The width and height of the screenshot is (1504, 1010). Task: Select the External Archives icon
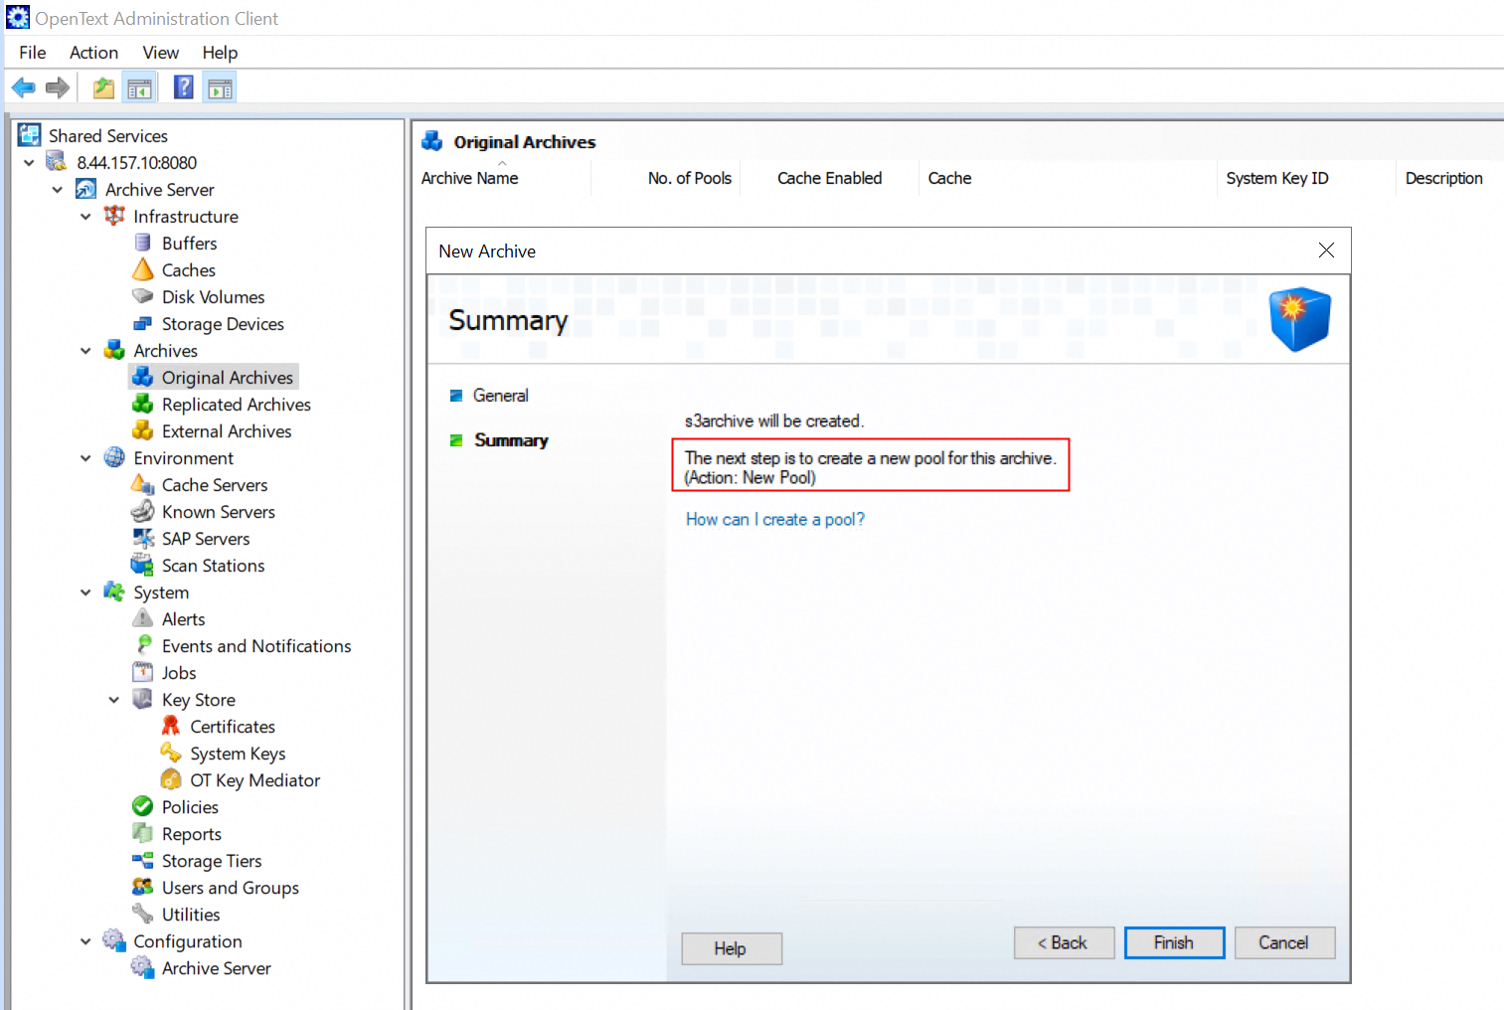point(143,430)
